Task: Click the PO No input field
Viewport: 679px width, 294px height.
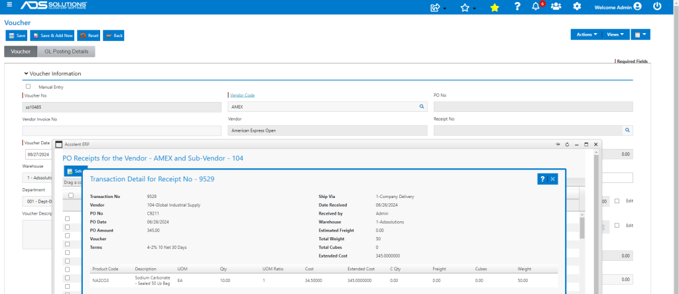Action: coord(533,107)
